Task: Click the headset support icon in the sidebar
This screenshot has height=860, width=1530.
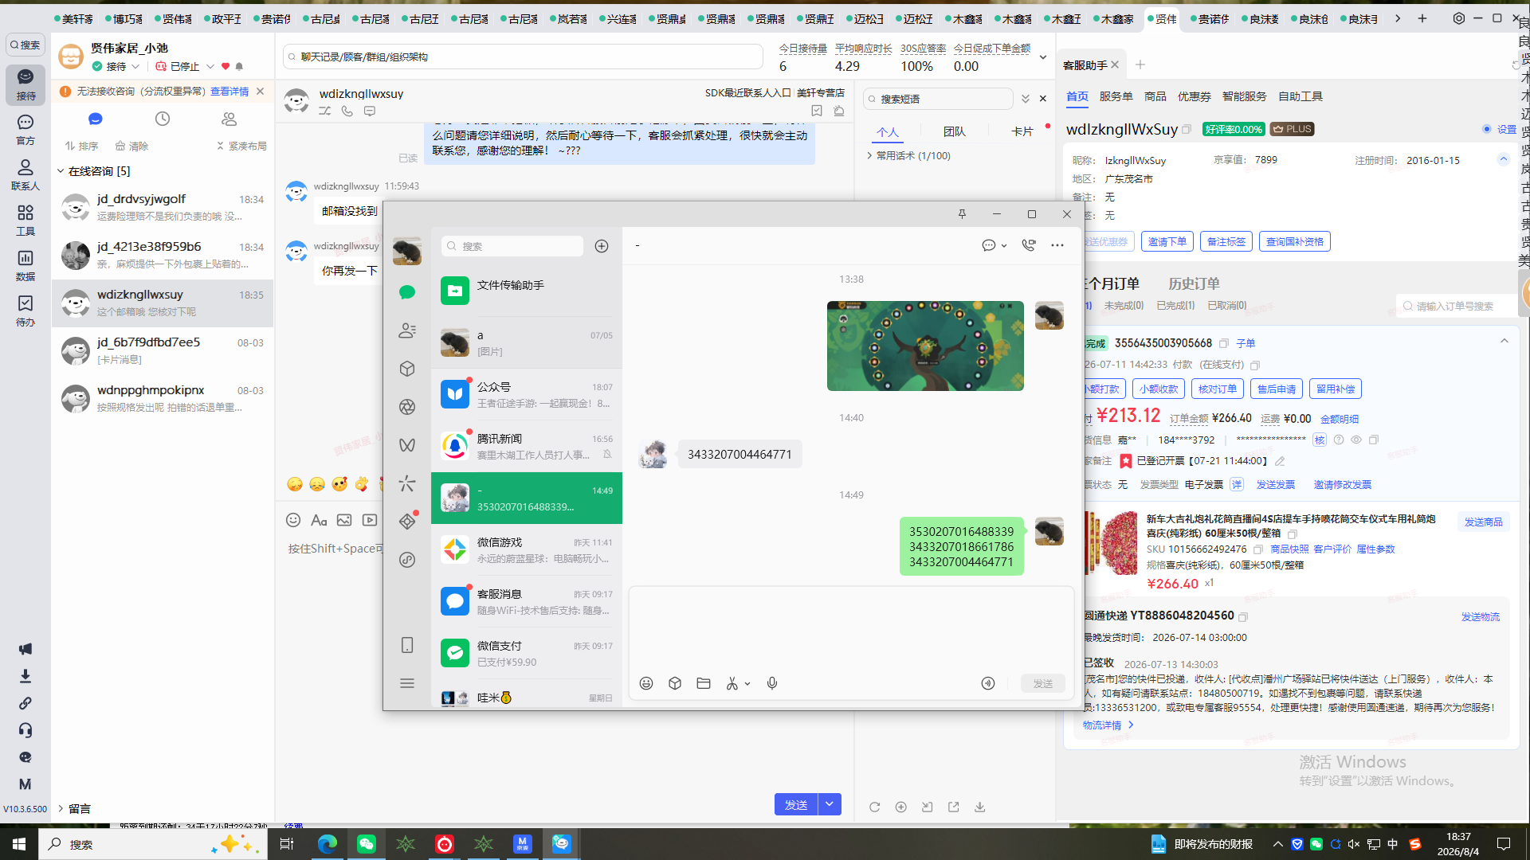Action: click(x=25, y=730)
